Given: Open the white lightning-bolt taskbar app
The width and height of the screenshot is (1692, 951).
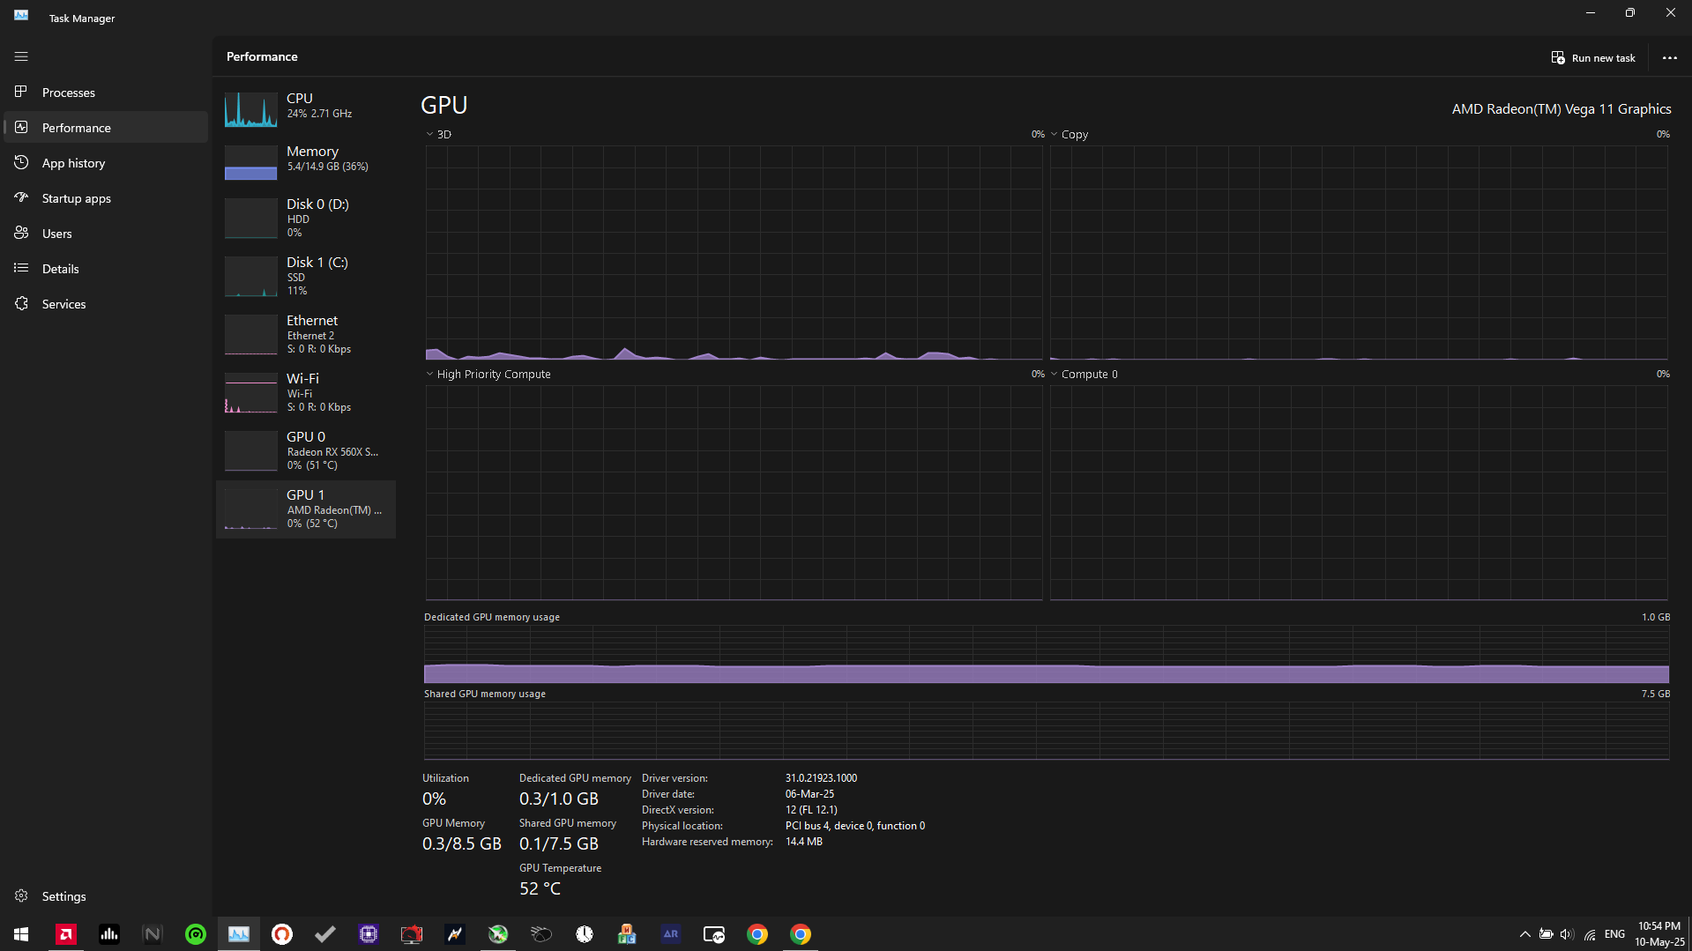Looking at the screenshot, I should coord(455,934).
